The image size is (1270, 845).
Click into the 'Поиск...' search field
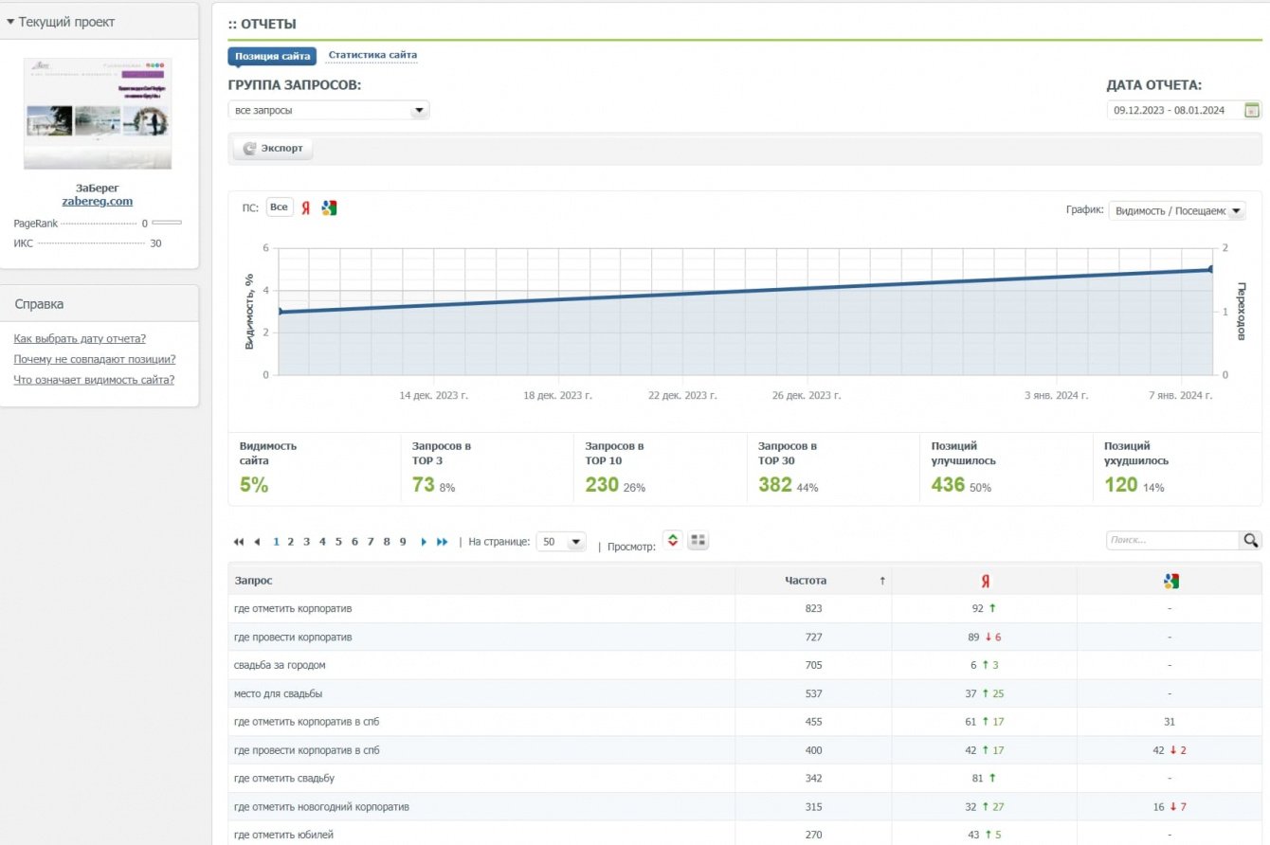(1172, 540)
